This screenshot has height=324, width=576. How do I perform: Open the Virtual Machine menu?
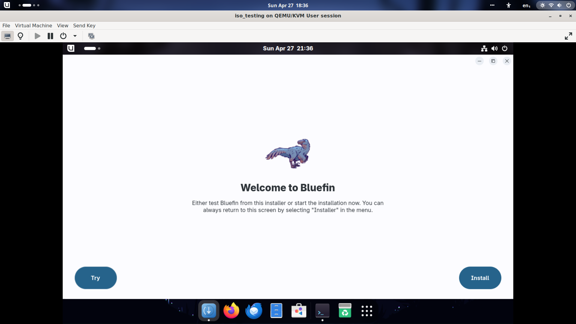tap(33, 25)
